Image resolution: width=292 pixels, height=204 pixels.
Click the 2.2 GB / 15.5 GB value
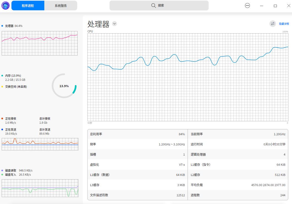(15, 80)
